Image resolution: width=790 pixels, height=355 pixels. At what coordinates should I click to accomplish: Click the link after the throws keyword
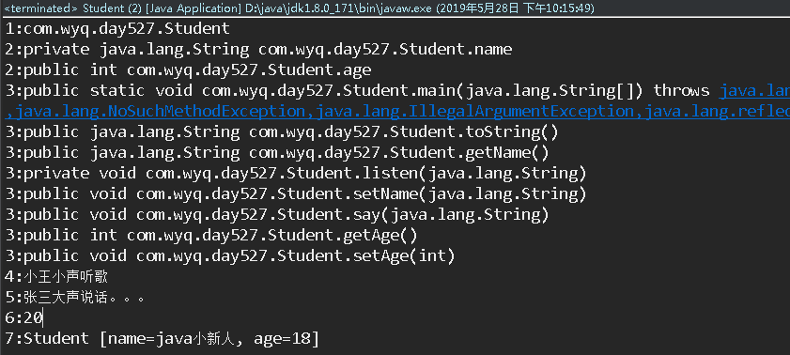754,91
